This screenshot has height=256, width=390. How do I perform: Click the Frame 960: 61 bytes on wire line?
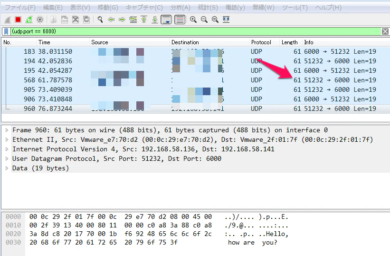(x=170, y=130)
